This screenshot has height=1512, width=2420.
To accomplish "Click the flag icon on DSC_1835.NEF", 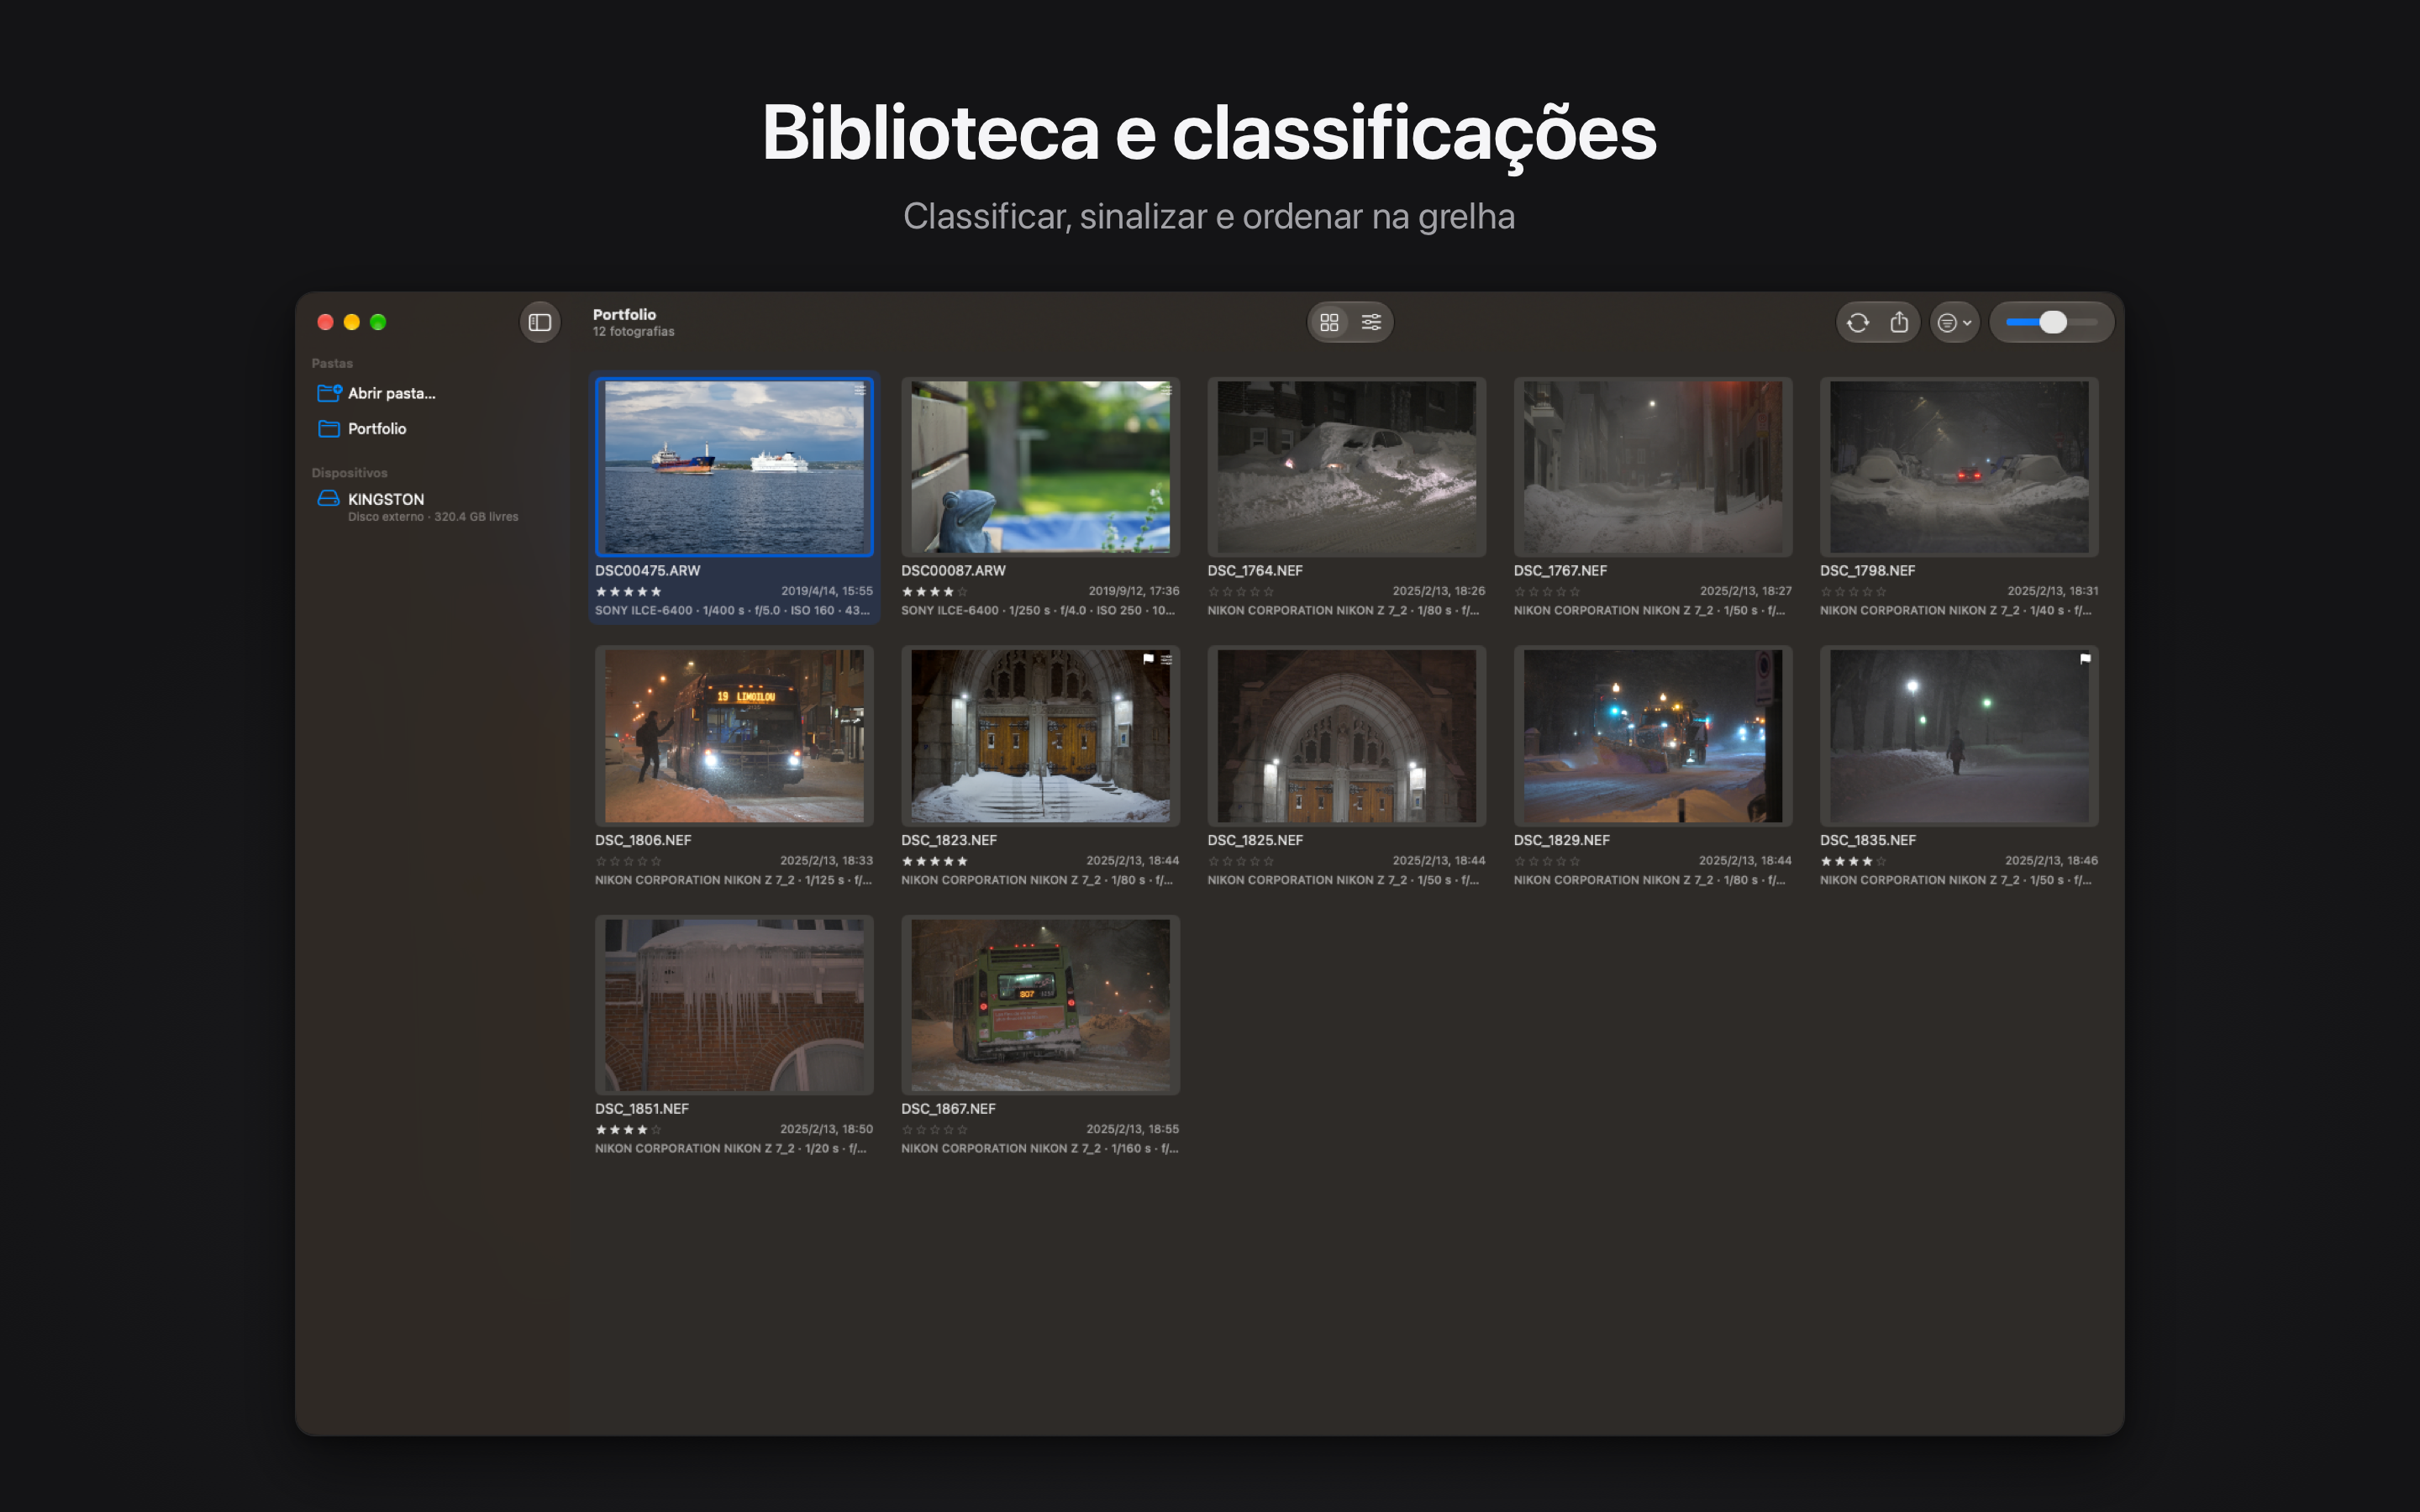I will 2085,659.
